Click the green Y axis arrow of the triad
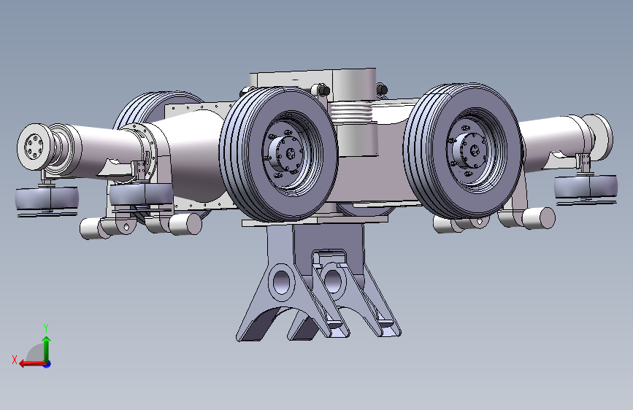 tap(47, 349)
